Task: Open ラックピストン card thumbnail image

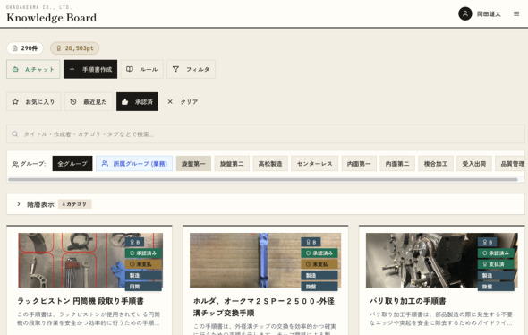Action: coord(90,260)
